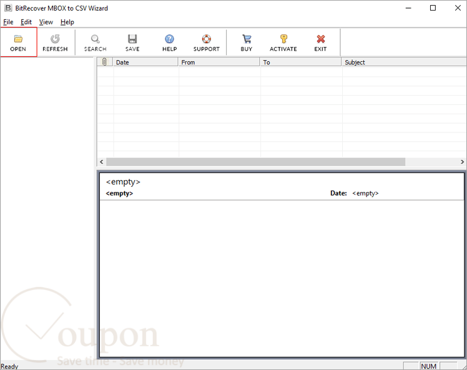Click the message list horizontal scrollbar thumb
This screenshot has width=467, height=370.
tap(256, 162)
